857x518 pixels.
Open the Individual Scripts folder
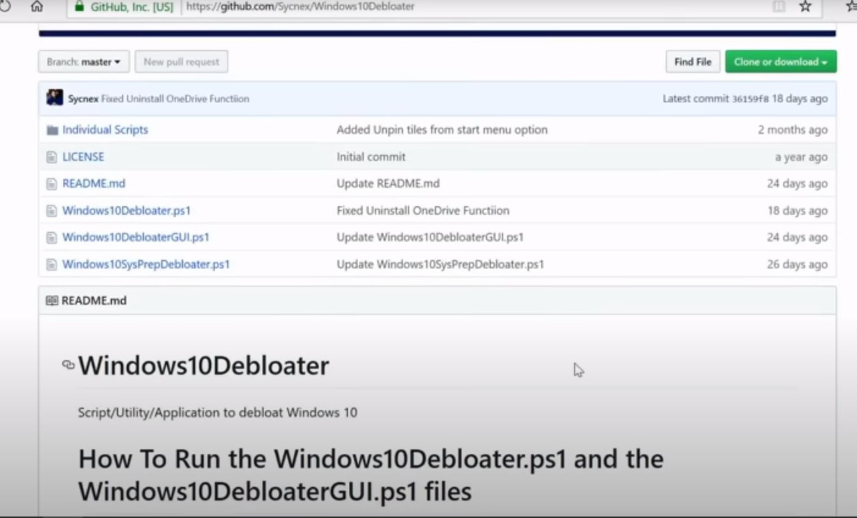click(105, 130)
